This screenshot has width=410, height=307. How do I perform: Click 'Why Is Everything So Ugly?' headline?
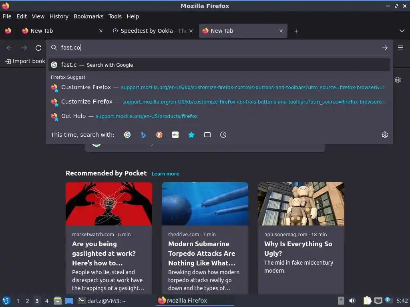click(298, 249)
